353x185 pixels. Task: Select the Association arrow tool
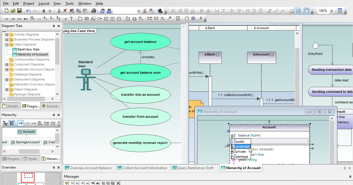(6, 18)
